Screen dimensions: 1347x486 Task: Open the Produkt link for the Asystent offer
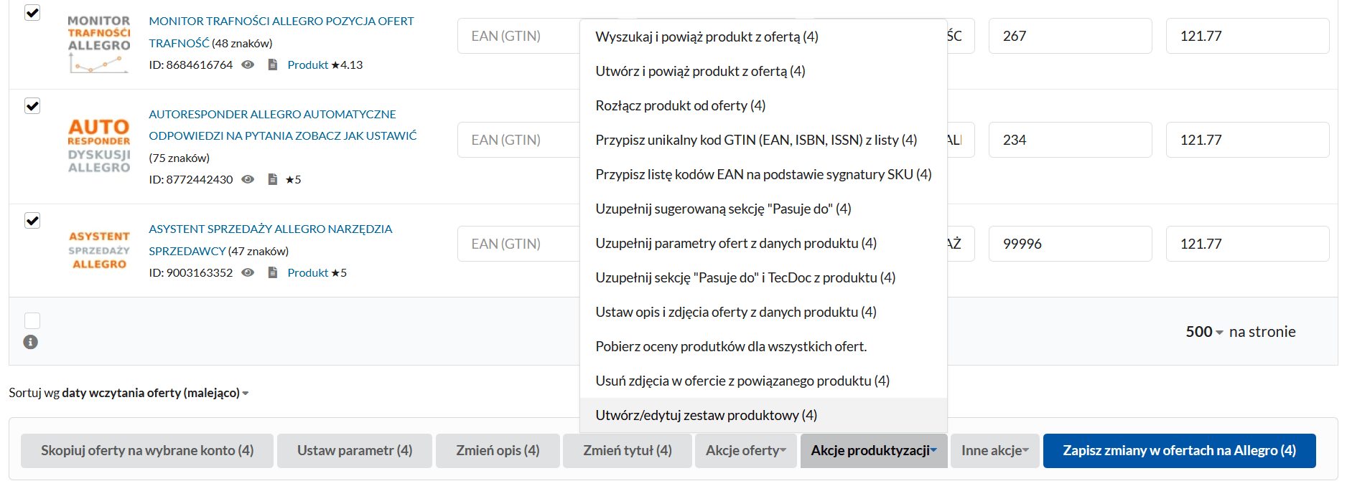pos(307,272)
